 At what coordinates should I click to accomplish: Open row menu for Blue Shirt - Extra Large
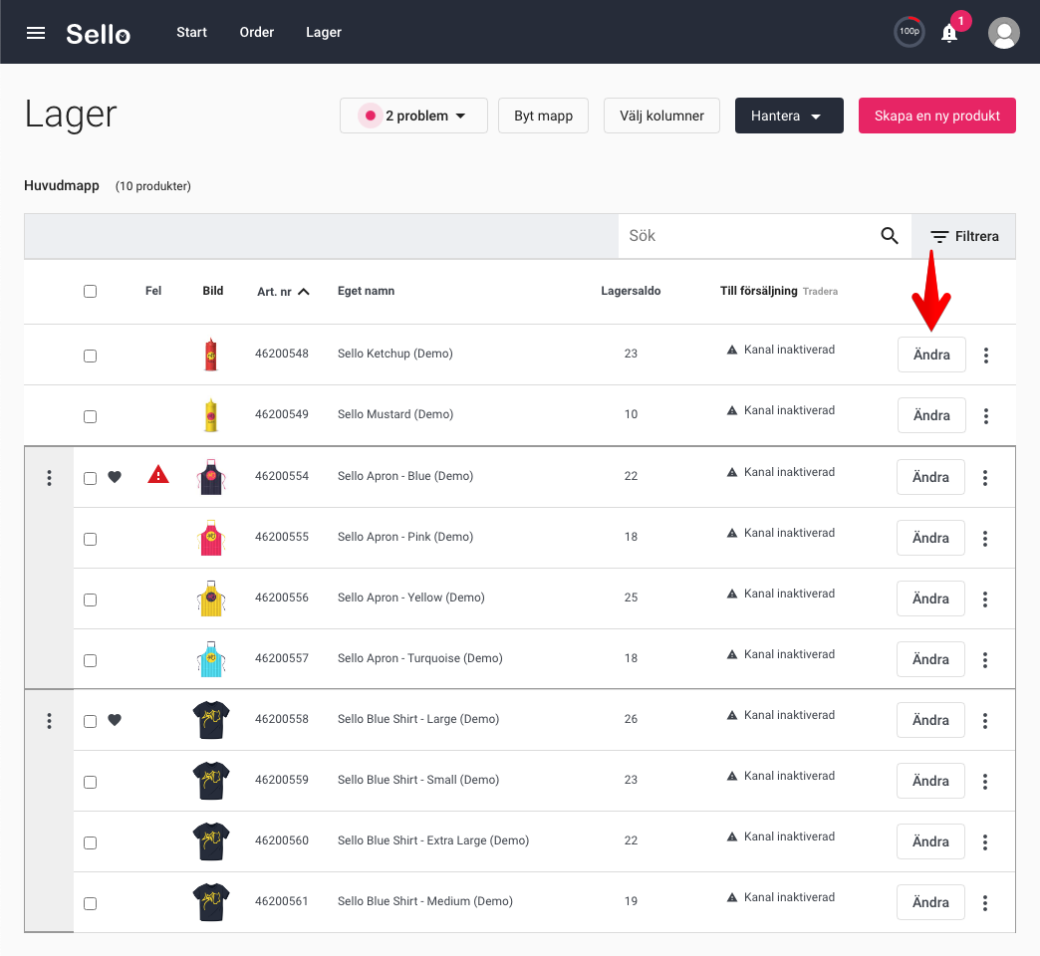coord(985,841)
